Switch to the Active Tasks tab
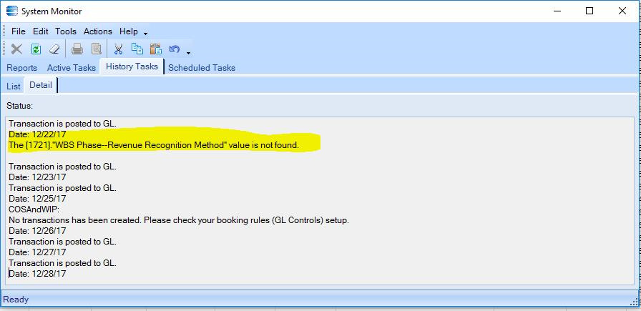This screenshot has height=311, width=641. point(71,68)
